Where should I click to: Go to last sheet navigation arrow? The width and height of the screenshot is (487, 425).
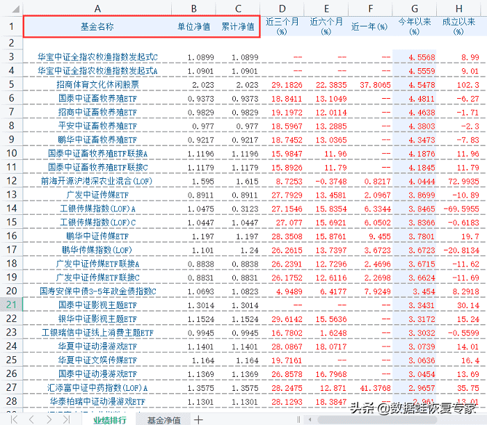tap(66, 419)
